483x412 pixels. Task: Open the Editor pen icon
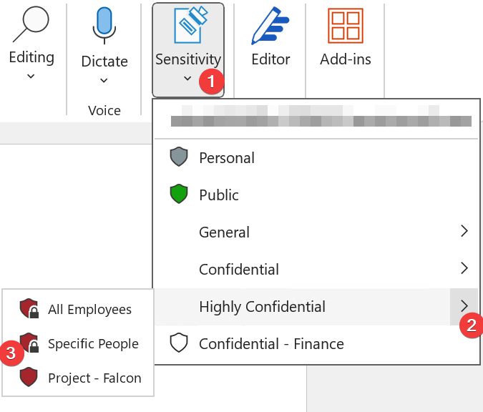pos(270,26)
